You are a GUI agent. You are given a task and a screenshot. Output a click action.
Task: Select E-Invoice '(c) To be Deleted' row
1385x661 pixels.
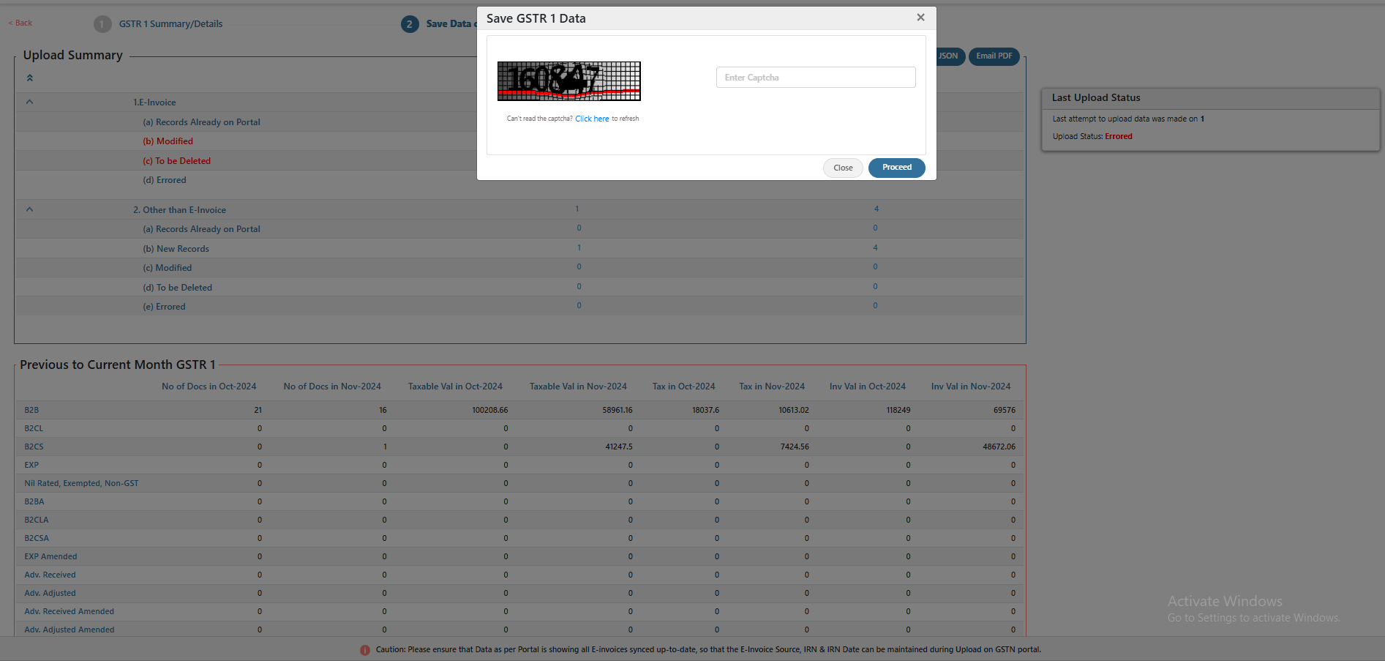pos(176,161)
